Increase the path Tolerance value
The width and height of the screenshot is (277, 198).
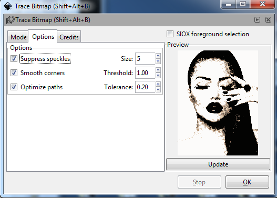[x=158, y=84]
